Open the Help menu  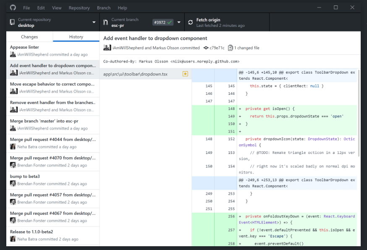(122, 8)
